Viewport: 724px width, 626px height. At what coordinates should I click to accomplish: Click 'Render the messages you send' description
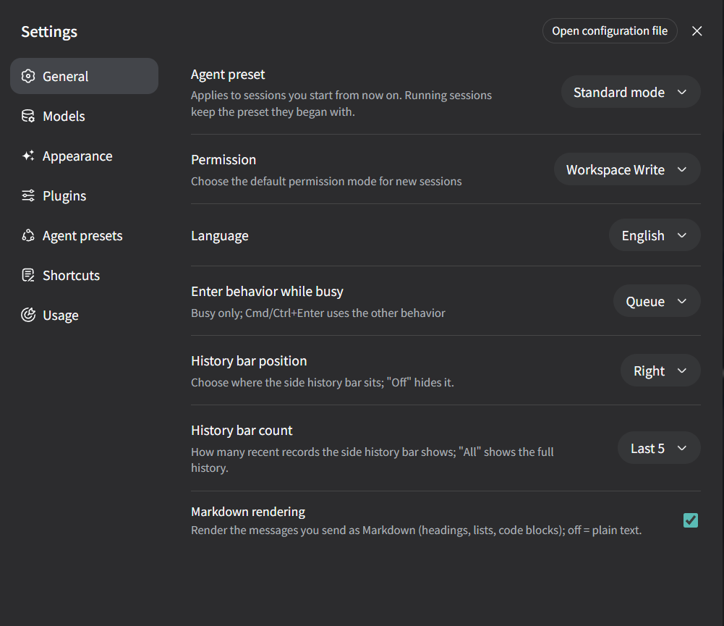(x=417, y=530)
